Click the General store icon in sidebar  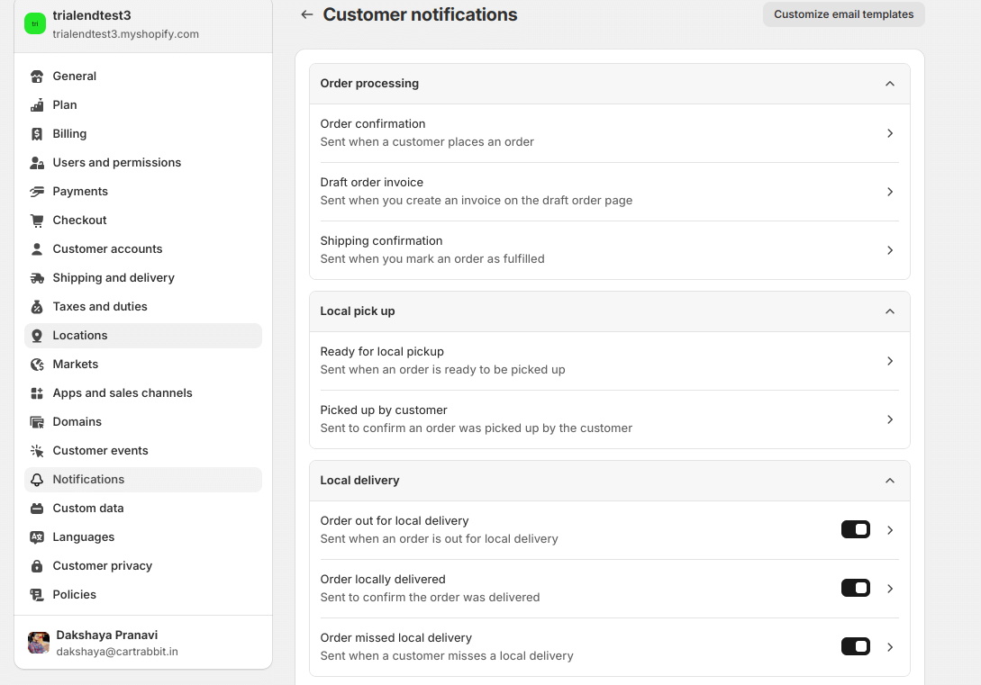click(x=37, y=77)
